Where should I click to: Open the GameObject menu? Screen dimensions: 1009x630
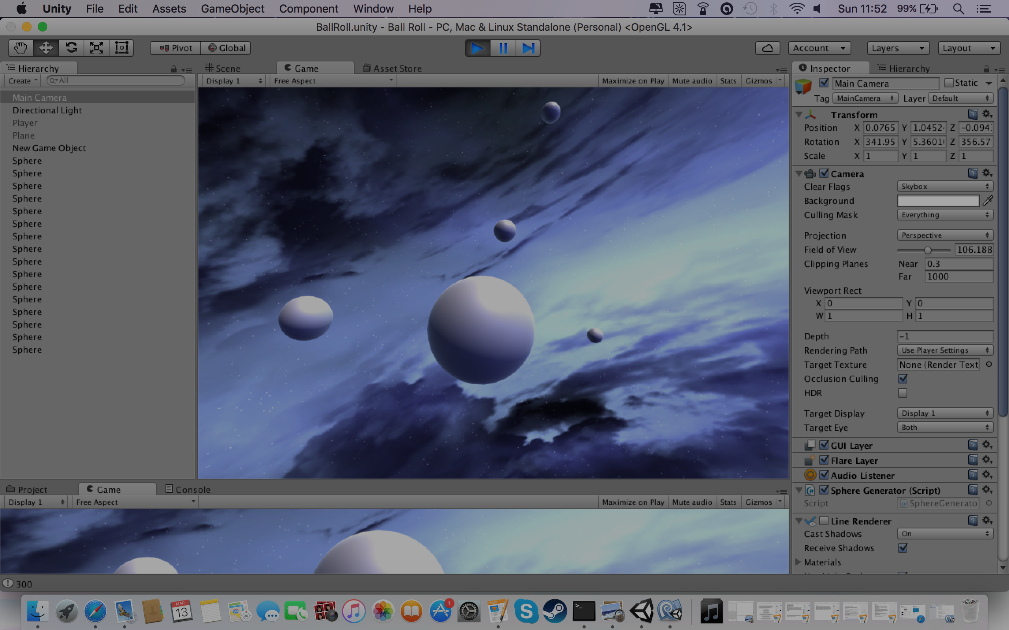tap(232, 9)
